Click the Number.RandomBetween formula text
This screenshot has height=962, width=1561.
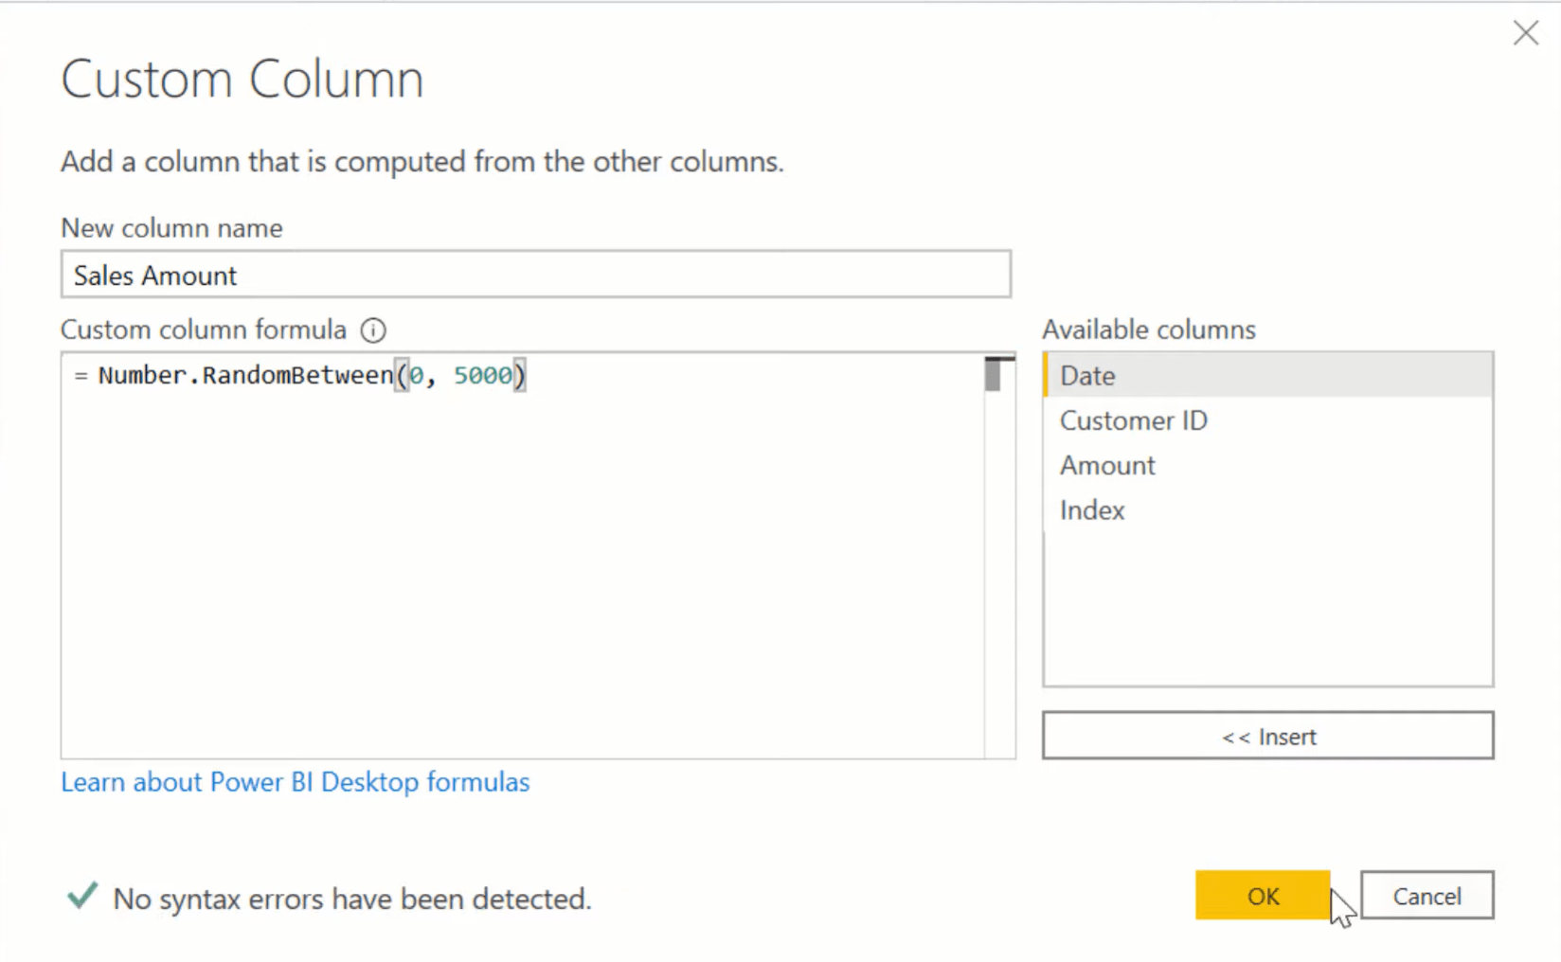coord(246,375)
